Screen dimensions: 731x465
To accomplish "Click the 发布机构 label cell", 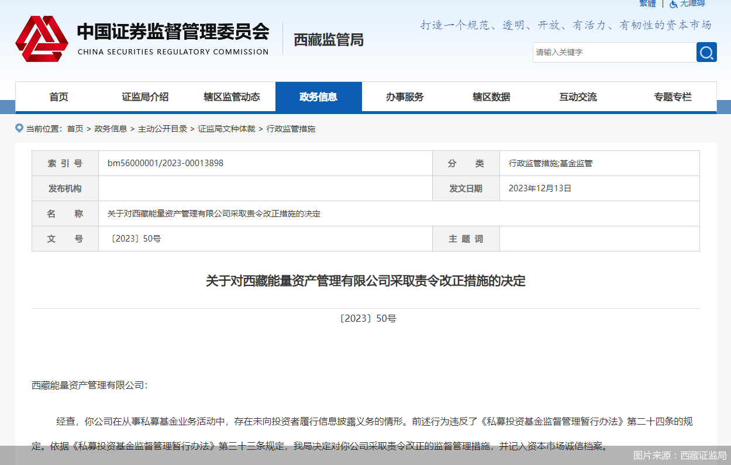I will click(65, 188).
